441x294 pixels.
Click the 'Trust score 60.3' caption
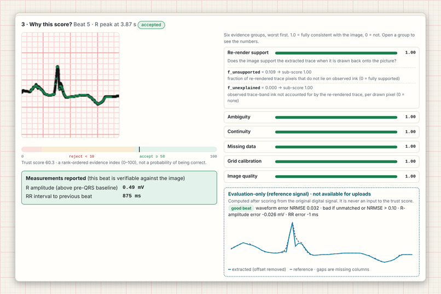114,163
